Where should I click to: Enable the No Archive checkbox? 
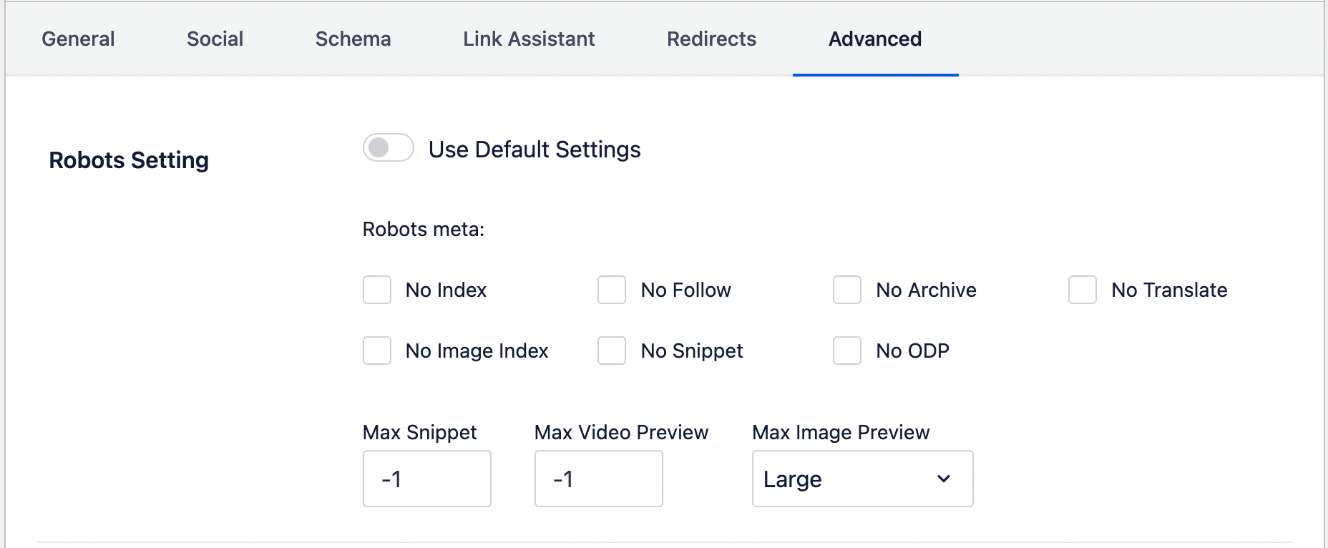click(x=847, y=290)
